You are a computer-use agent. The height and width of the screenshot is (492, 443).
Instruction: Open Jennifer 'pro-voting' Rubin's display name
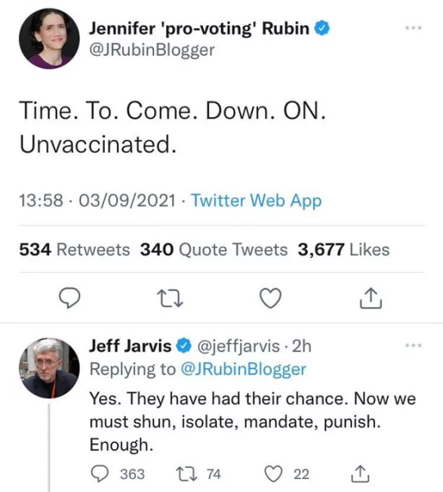click(x=199, y=28)
